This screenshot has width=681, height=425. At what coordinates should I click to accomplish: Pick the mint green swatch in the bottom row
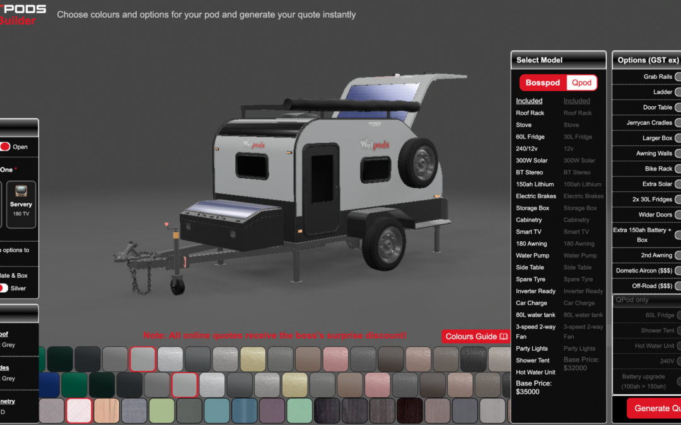[300, 411]
